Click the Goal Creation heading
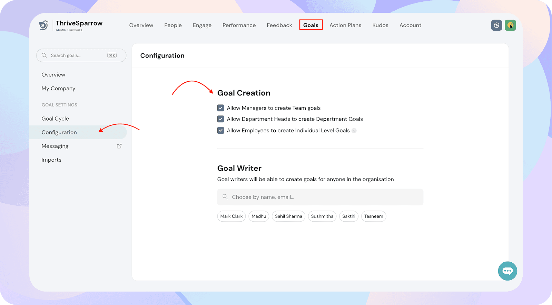 pos(244,93)
